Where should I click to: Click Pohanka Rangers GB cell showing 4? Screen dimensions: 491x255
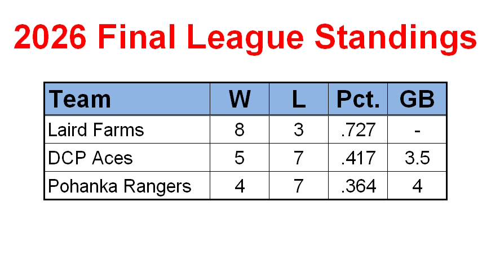[x=417, y=186]
